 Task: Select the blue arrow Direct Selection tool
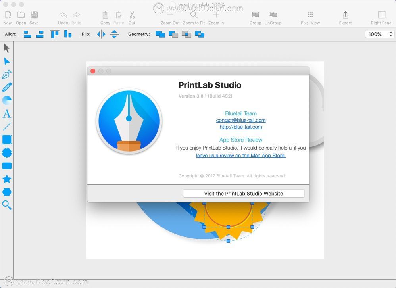[7, 61]
